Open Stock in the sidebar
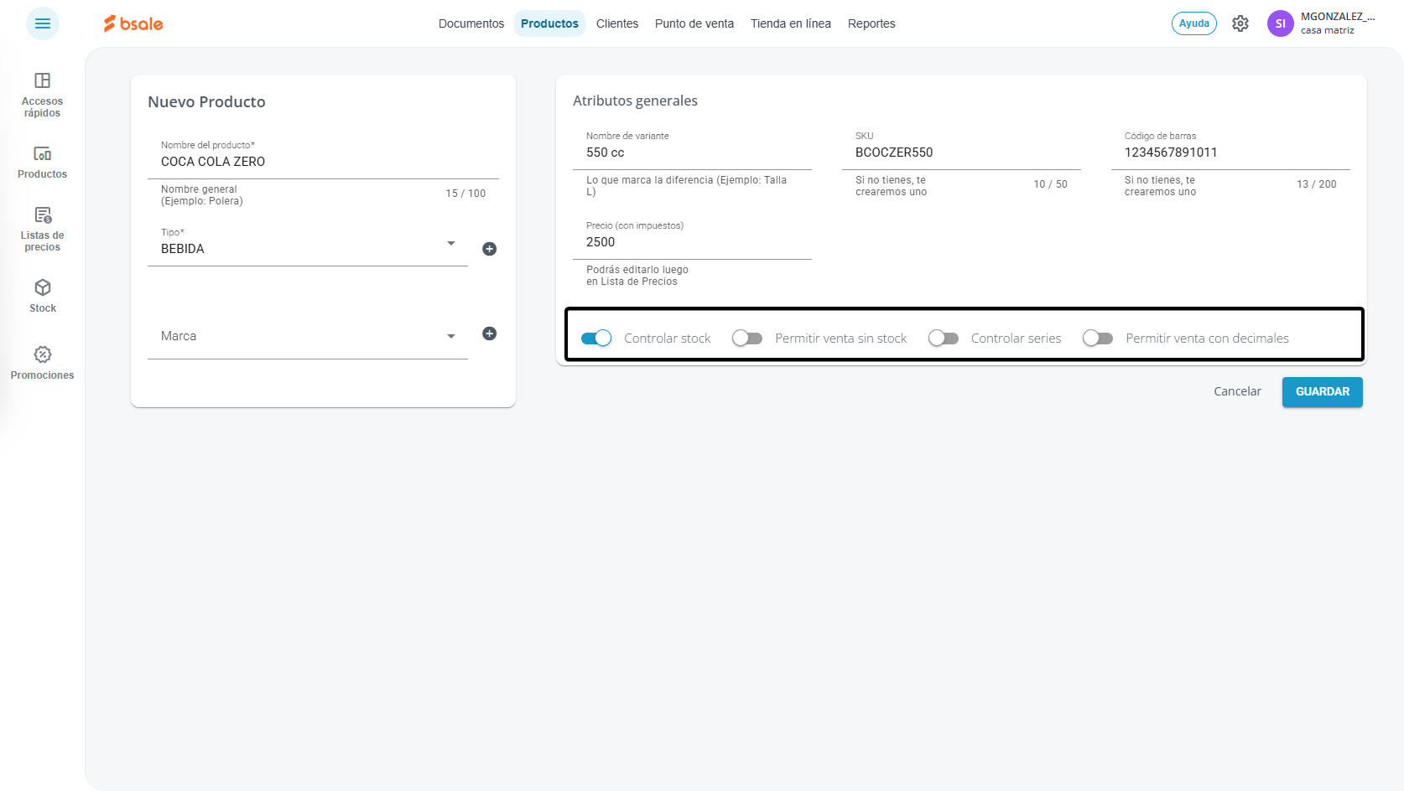The image size is (1404, 791). pos(42,297)
